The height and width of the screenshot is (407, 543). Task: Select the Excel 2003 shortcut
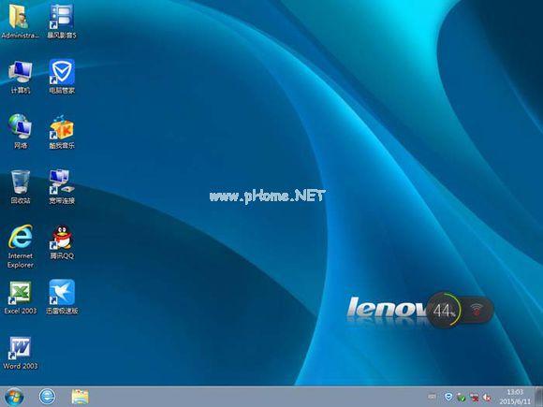(x=20, y=298)
